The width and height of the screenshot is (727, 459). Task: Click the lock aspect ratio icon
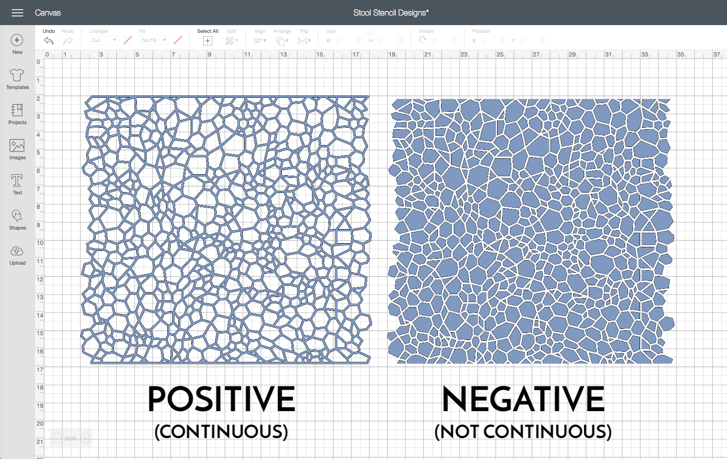(x=369, y=34)
